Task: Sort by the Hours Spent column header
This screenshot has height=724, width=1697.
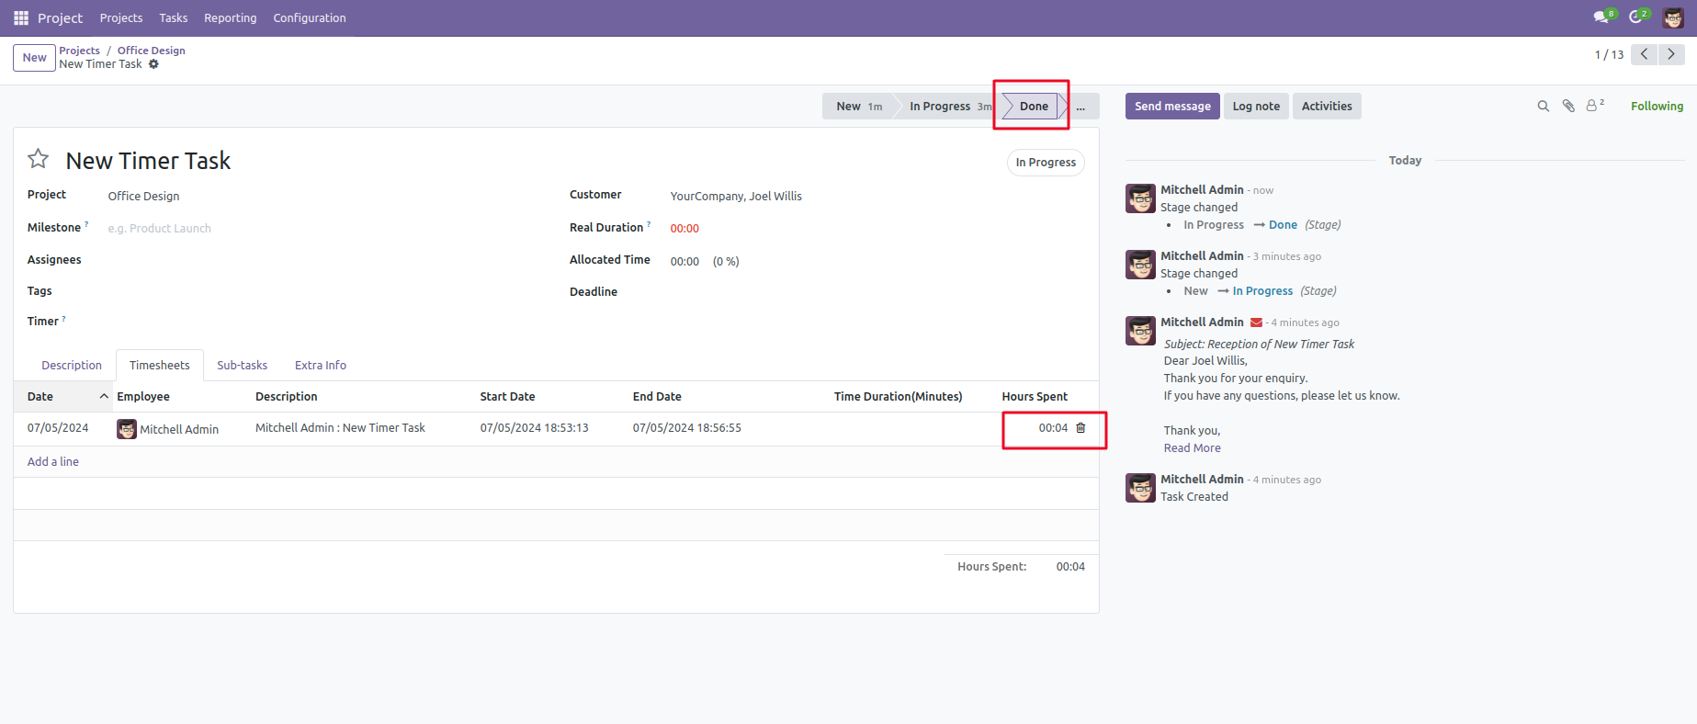Action: 1035,397
